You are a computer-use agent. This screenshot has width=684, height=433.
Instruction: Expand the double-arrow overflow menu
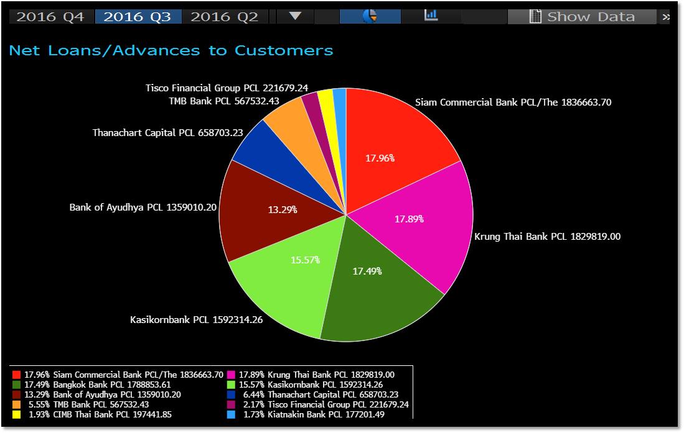[x=666, y=17]
